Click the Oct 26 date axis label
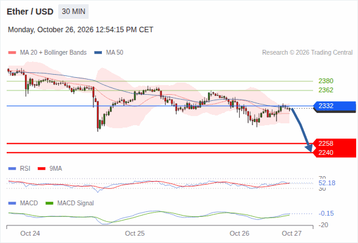358x243 pixels. [239, 233]
